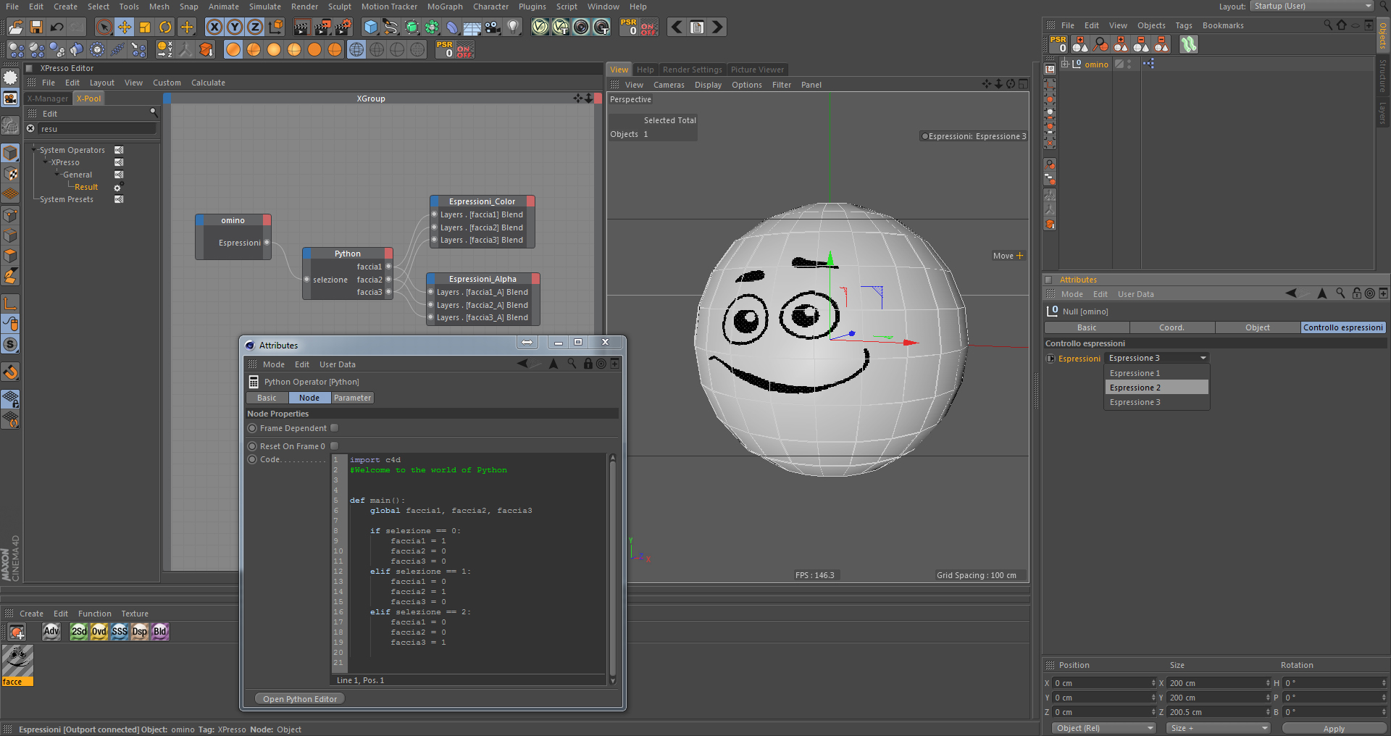Add a Cube primitive object
This screenshot has height=736, width=1391.
tap(371, 28)
